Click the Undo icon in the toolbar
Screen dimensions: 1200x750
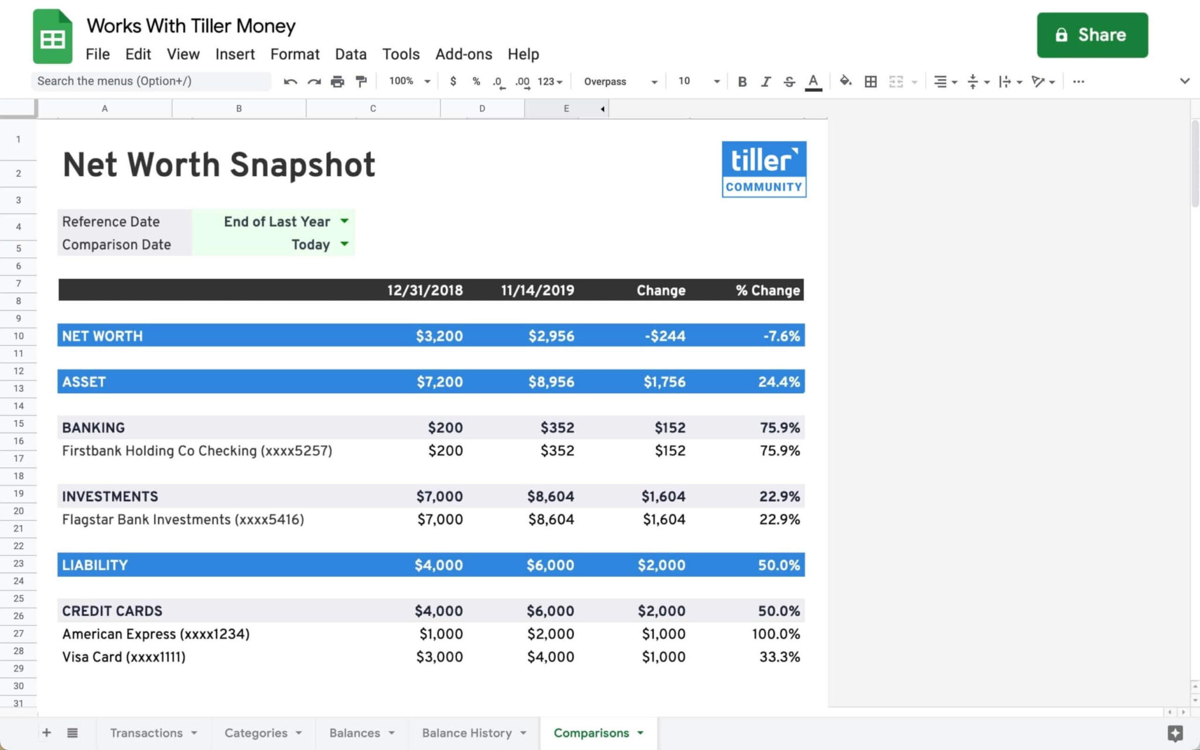(289, 81)
